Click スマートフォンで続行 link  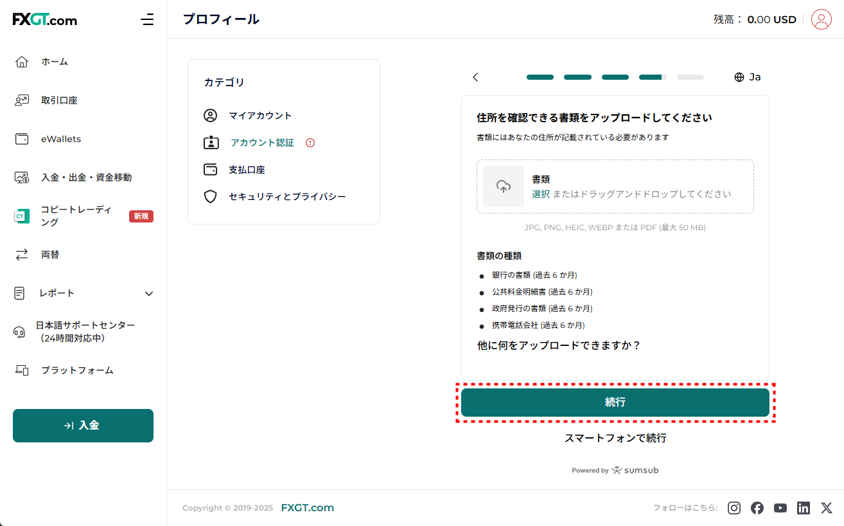[x=615, y=438]
